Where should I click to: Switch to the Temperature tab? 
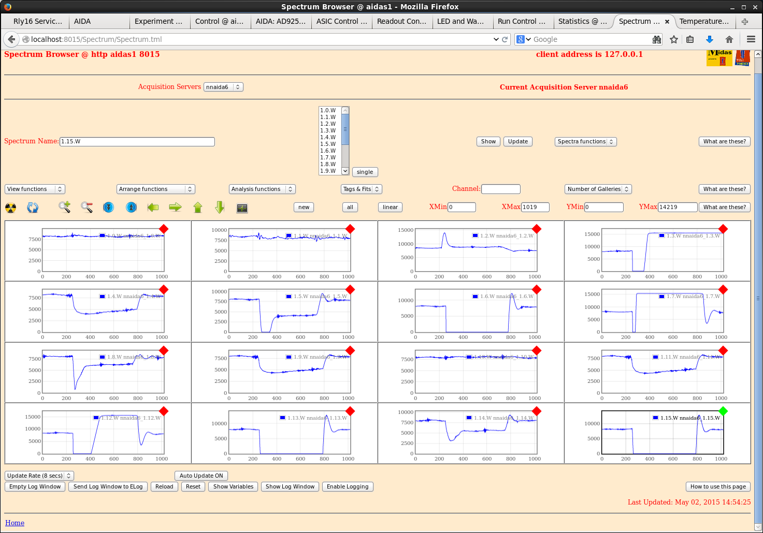click(x=704, y=21)
